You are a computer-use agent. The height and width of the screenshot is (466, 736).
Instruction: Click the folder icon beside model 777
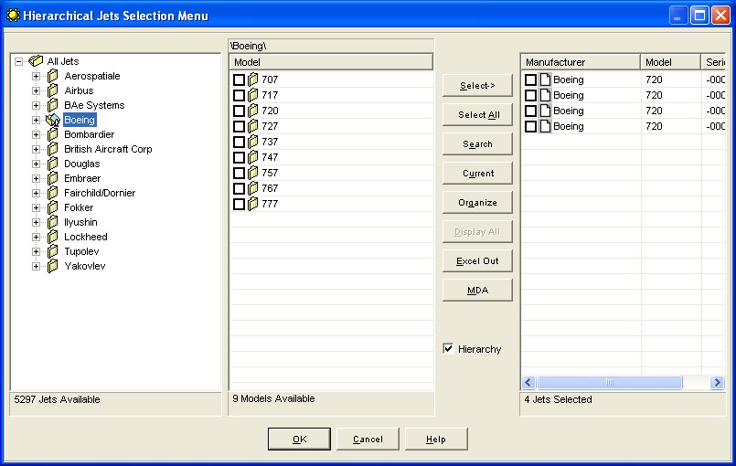tap(253, 204)
